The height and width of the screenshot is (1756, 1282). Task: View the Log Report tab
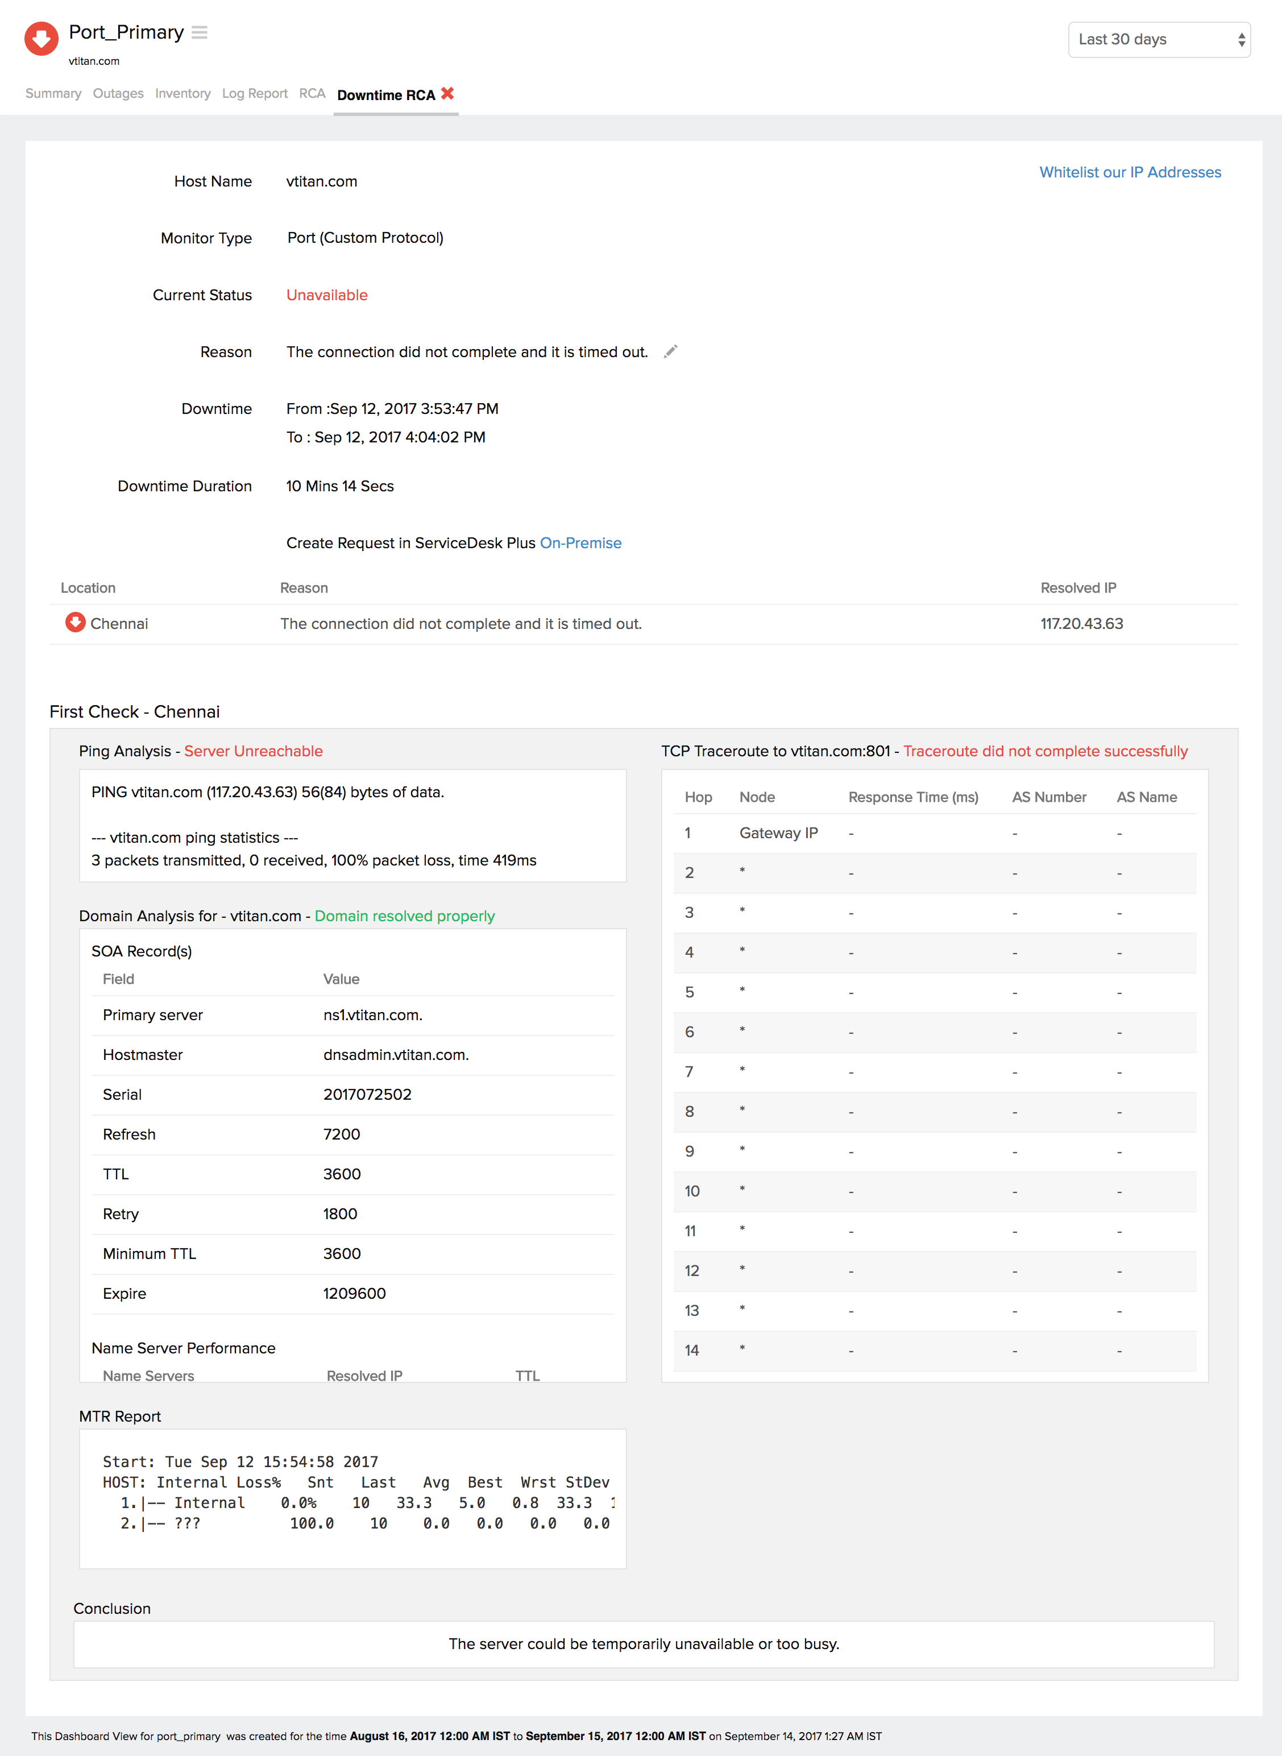pos(255,94)
